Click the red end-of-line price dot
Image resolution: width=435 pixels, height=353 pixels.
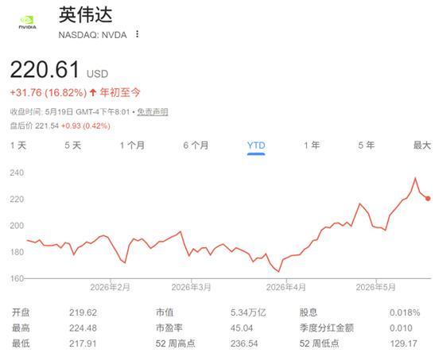428,199
